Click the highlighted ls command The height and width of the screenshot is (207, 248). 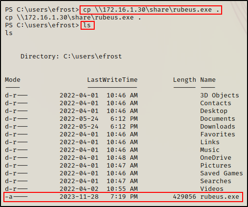(87, 25)
